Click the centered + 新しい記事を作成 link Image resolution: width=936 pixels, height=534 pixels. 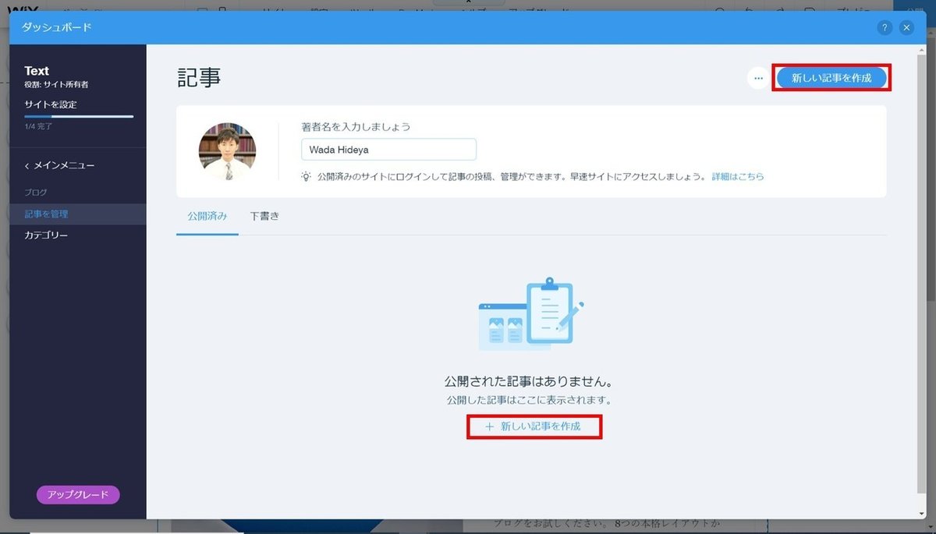pyautogui.click(x=534, y=427)
